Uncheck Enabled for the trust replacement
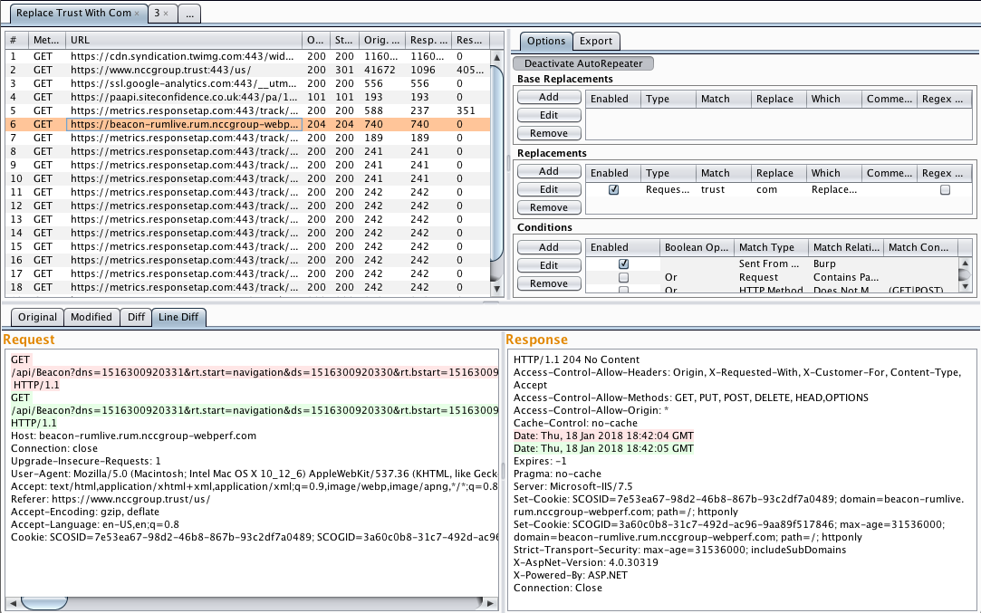The image size is (981, 613). coord(614,189)
